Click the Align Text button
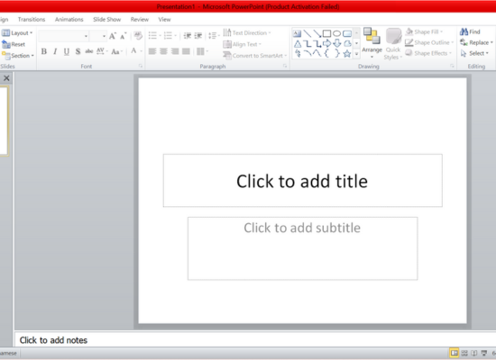 tap(242, 44)
